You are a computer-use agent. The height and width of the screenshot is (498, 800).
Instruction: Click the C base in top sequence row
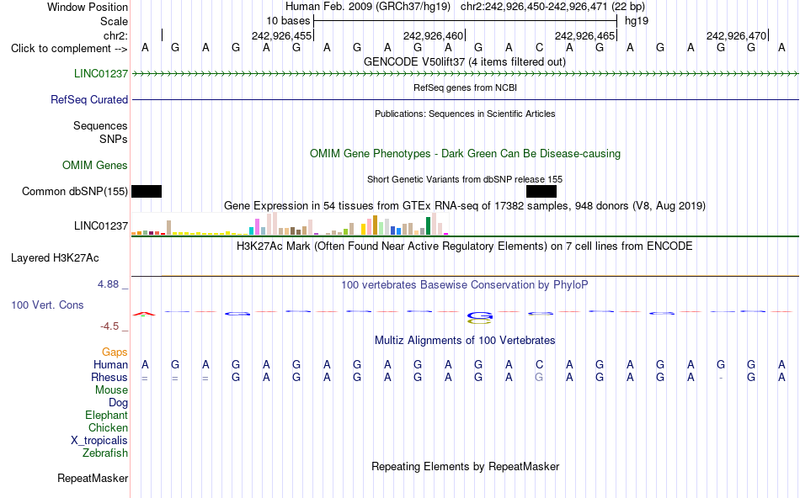(x=539, y=48)
